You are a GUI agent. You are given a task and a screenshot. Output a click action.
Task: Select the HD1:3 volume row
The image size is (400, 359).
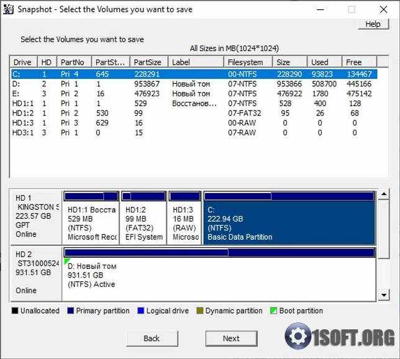click(x=194, y=123)
